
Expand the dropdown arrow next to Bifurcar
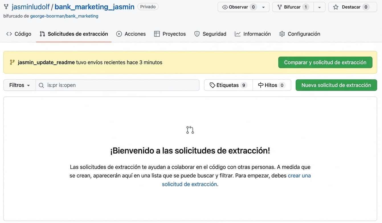(319, 7)
